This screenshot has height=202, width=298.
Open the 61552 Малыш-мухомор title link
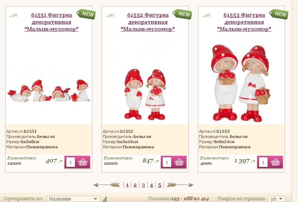coord(148,22)
